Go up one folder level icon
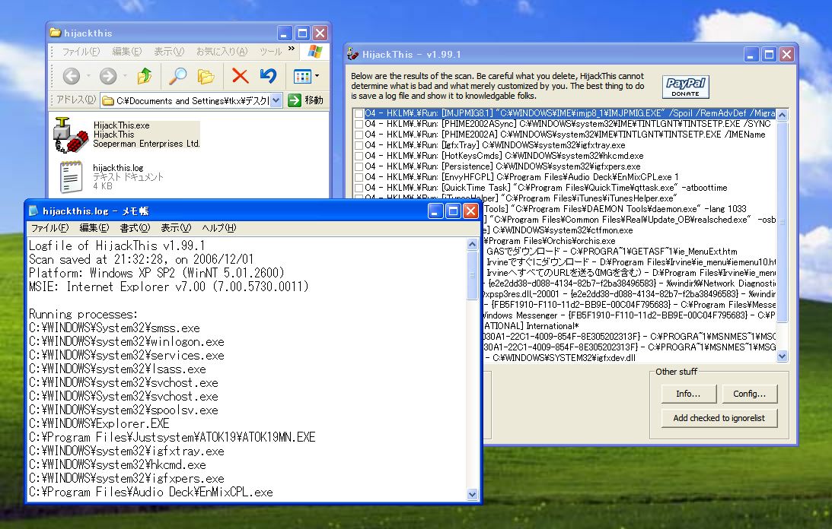Screen dimensions: 832x529 (145, 76)
